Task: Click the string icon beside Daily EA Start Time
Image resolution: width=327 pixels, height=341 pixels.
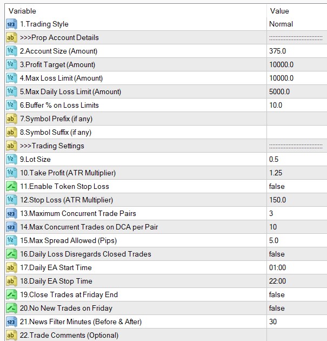Action: pyautogui.click(x=11, y=267)
